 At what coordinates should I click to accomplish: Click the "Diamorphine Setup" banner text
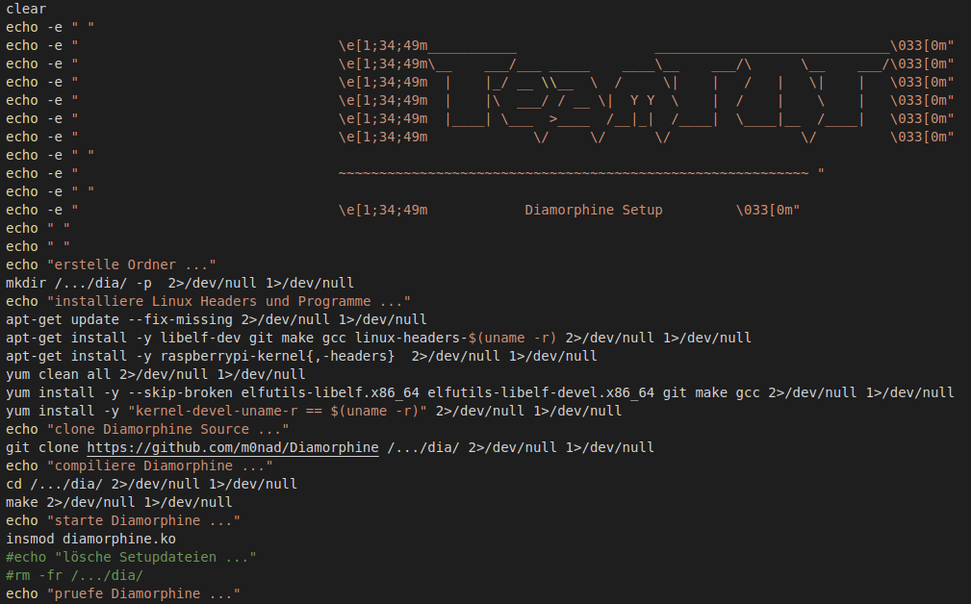(x=593, y=211)
